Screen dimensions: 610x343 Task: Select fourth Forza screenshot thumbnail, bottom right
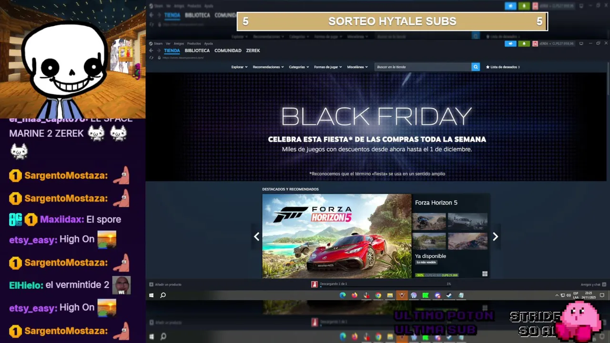point(468,241)
